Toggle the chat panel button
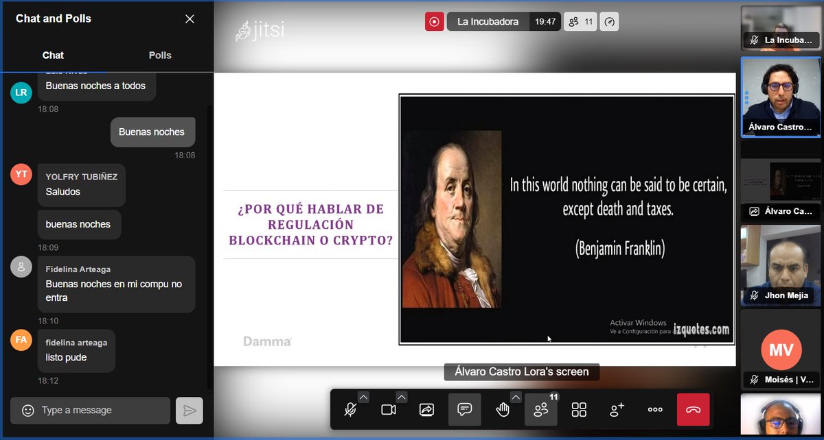The width and height of the screenshot is (824, 440). coord(465,410)
